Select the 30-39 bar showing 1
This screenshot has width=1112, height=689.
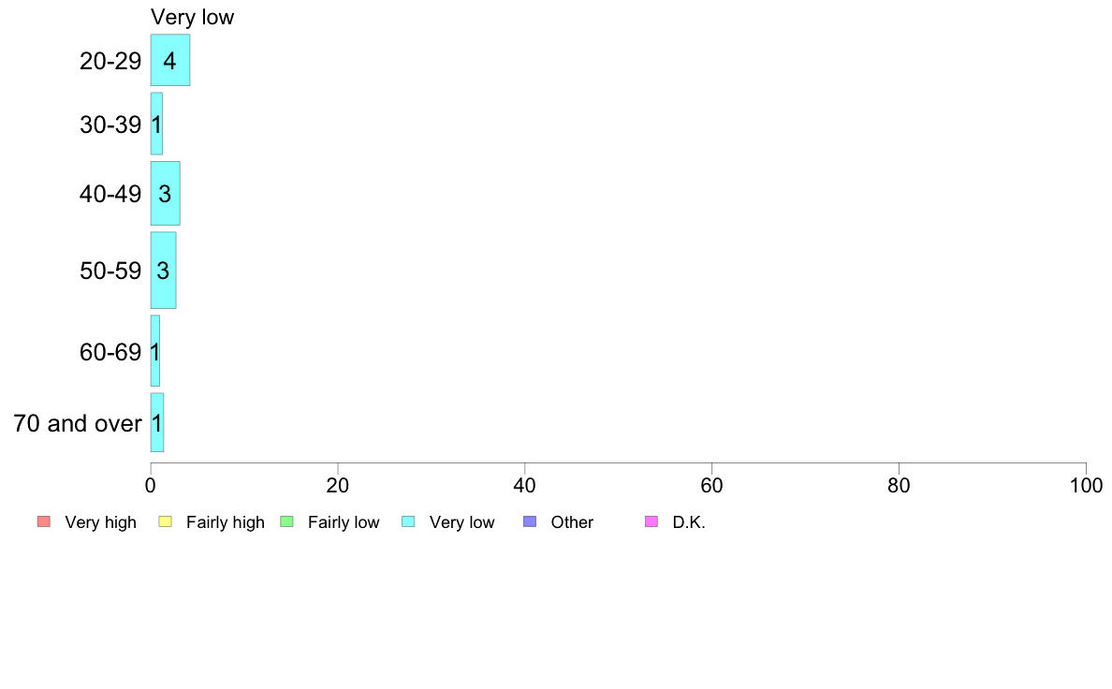(156, 124)
